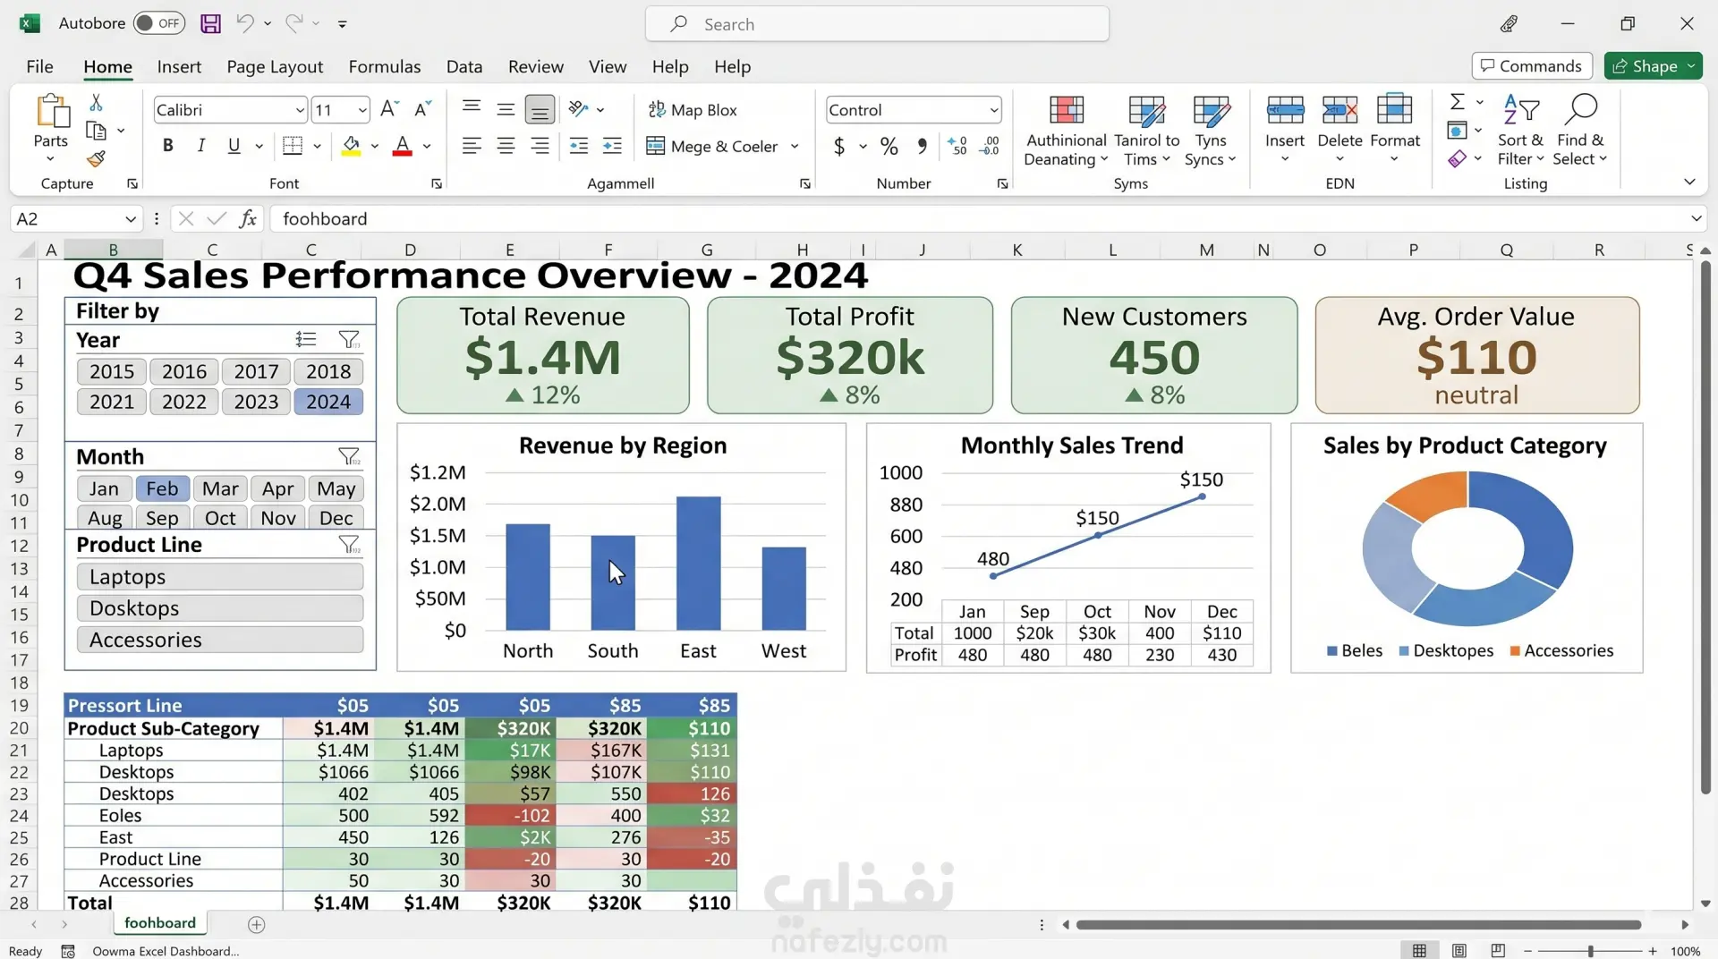Screen dimensions: 1718x959
Task: Click the Redo arrow icon
Action: pyautogui.click(x=293, y=23)
